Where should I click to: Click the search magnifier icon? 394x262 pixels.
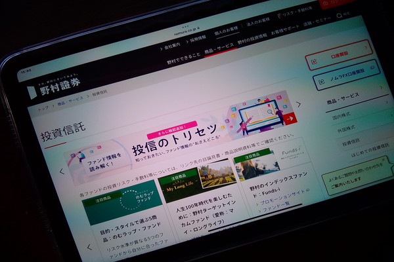click(339, 16)
